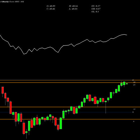This screenshot has width=140, height=140.
Task: Click the open price value O: 40.39
Action: [x=51, y=6]
